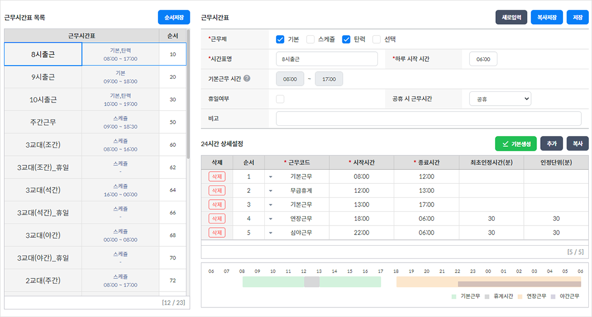This screenshot has height=317, width=592.
Task: Uncheck the 탄력 checkbox
Action: tap(346, 39)
